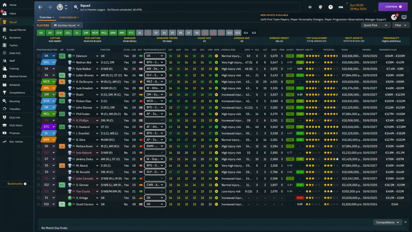Select Jack Grealish's row selection circle
Viewport: 412px width, 232px height.
[x=39, y=88]
